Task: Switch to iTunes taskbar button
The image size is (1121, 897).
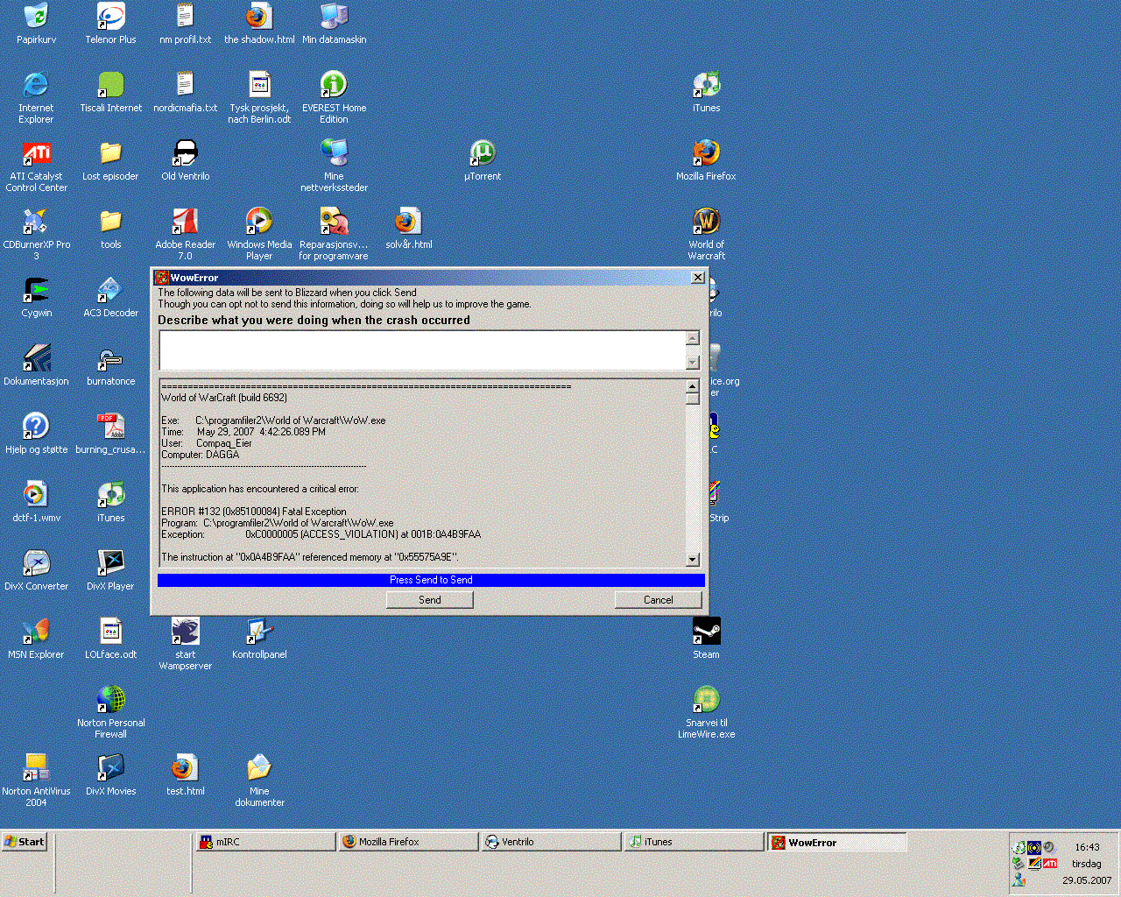Action: [x=694, y=842]
